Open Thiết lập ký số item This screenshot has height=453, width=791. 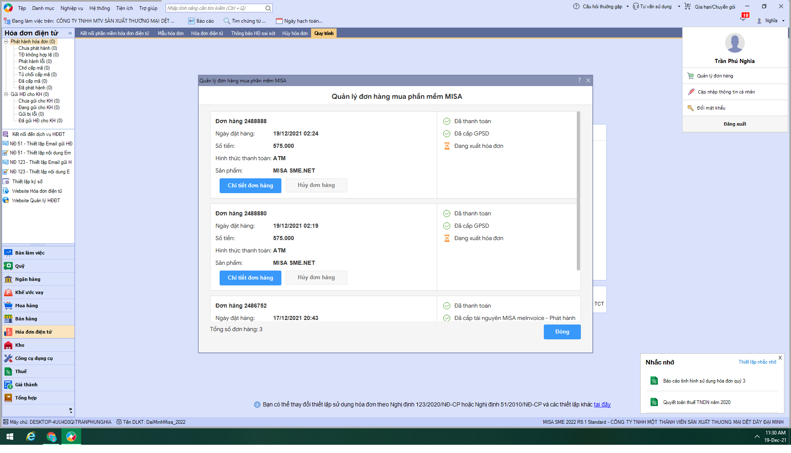tap(27, 182)
